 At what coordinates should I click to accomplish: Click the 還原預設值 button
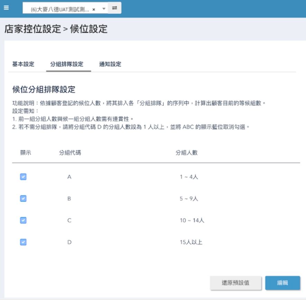click(x=235, y=283)
